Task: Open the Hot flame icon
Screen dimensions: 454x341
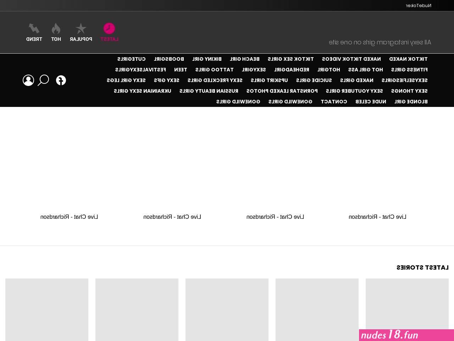Action: (x=56, y=28)
